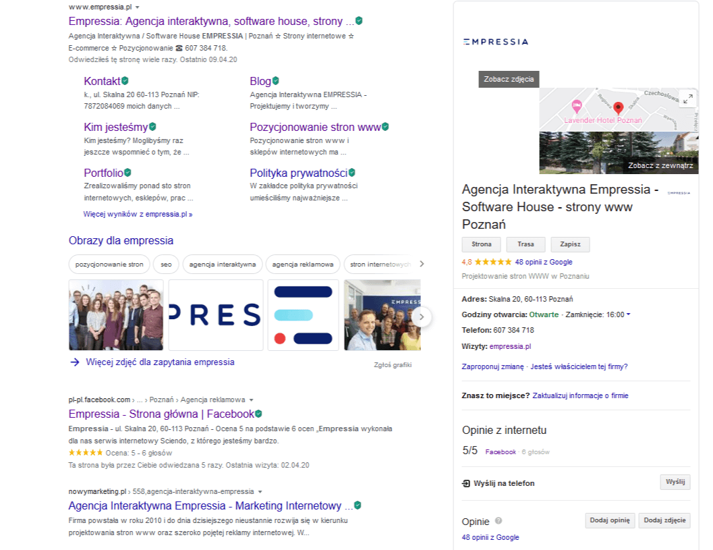The height and width of the screenshot is (550, 713).
Task: Open 'Empressia - Strona główna | Facebook' result
Action: click(x=161, y=414)
